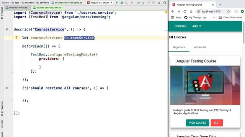The width and height of the screenshot is (245, 137).
Task: Start debugging with the green bug icon
Action: (122, 3)
